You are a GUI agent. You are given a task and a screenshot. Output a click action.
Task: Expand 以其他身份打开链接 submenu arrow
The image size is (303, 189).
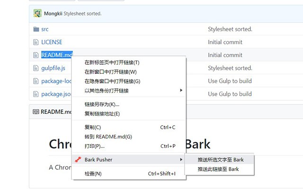coord(181,90)
